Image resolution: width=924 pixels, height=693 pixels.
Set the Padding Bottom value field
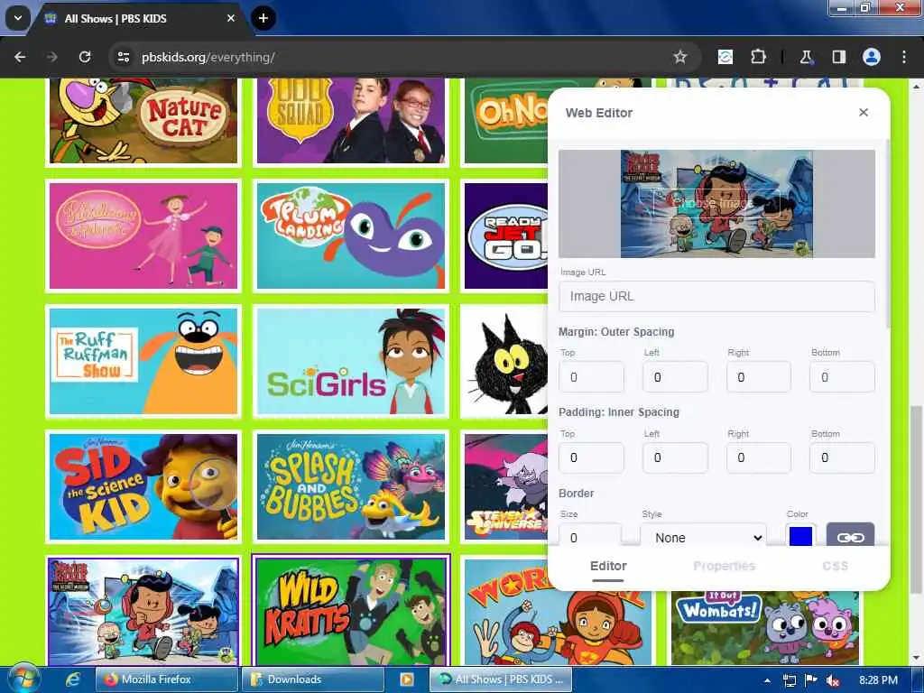click(x=842, y=457)
